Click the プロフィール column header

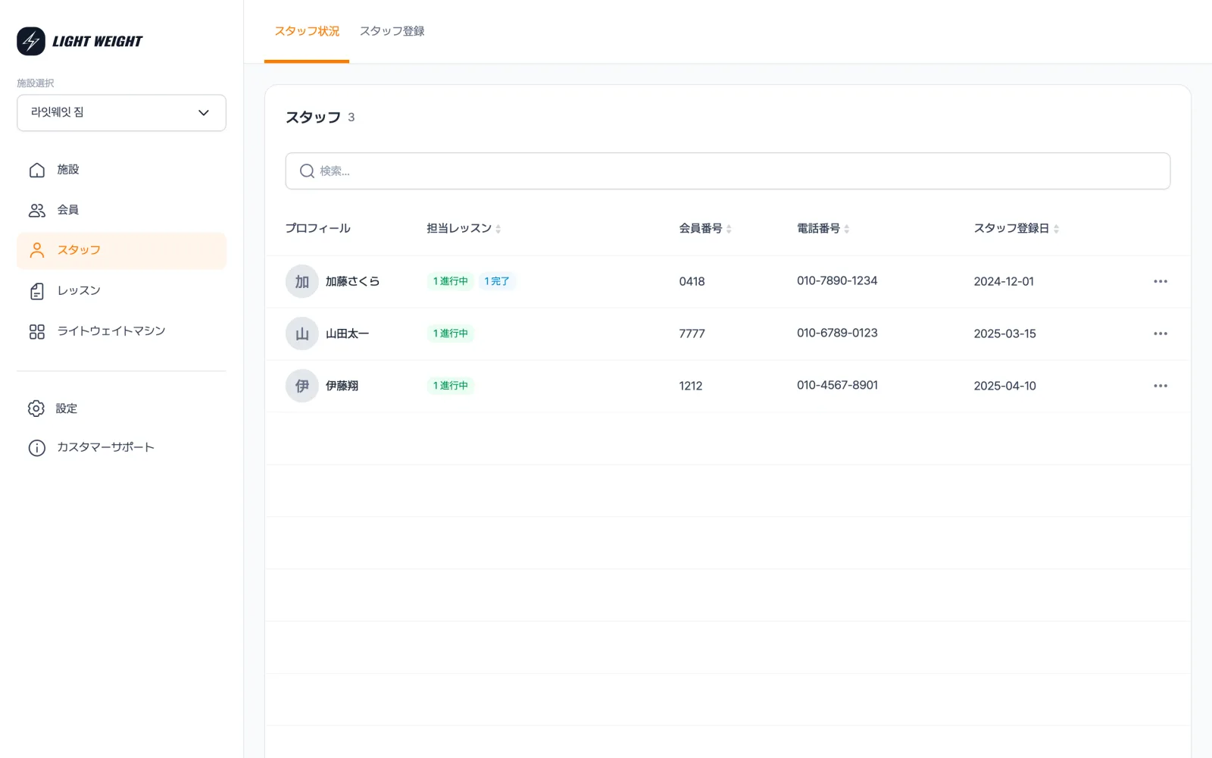click(317, 228)
